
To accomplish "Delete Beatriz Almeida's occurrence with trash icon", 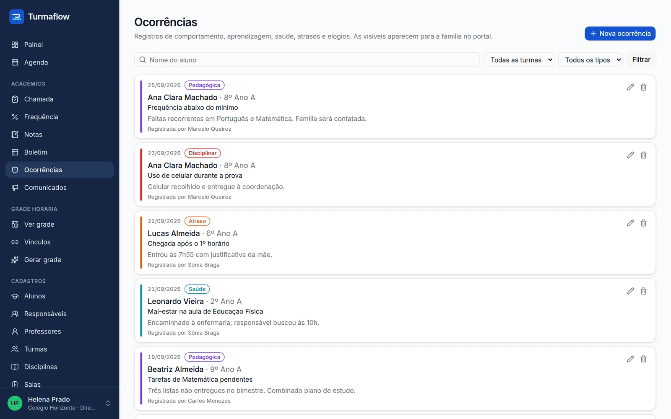I will click(x=643, y=359).
